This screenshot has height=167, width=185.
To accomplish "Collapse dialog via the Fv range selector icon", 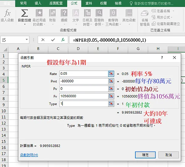I will 111,96.
